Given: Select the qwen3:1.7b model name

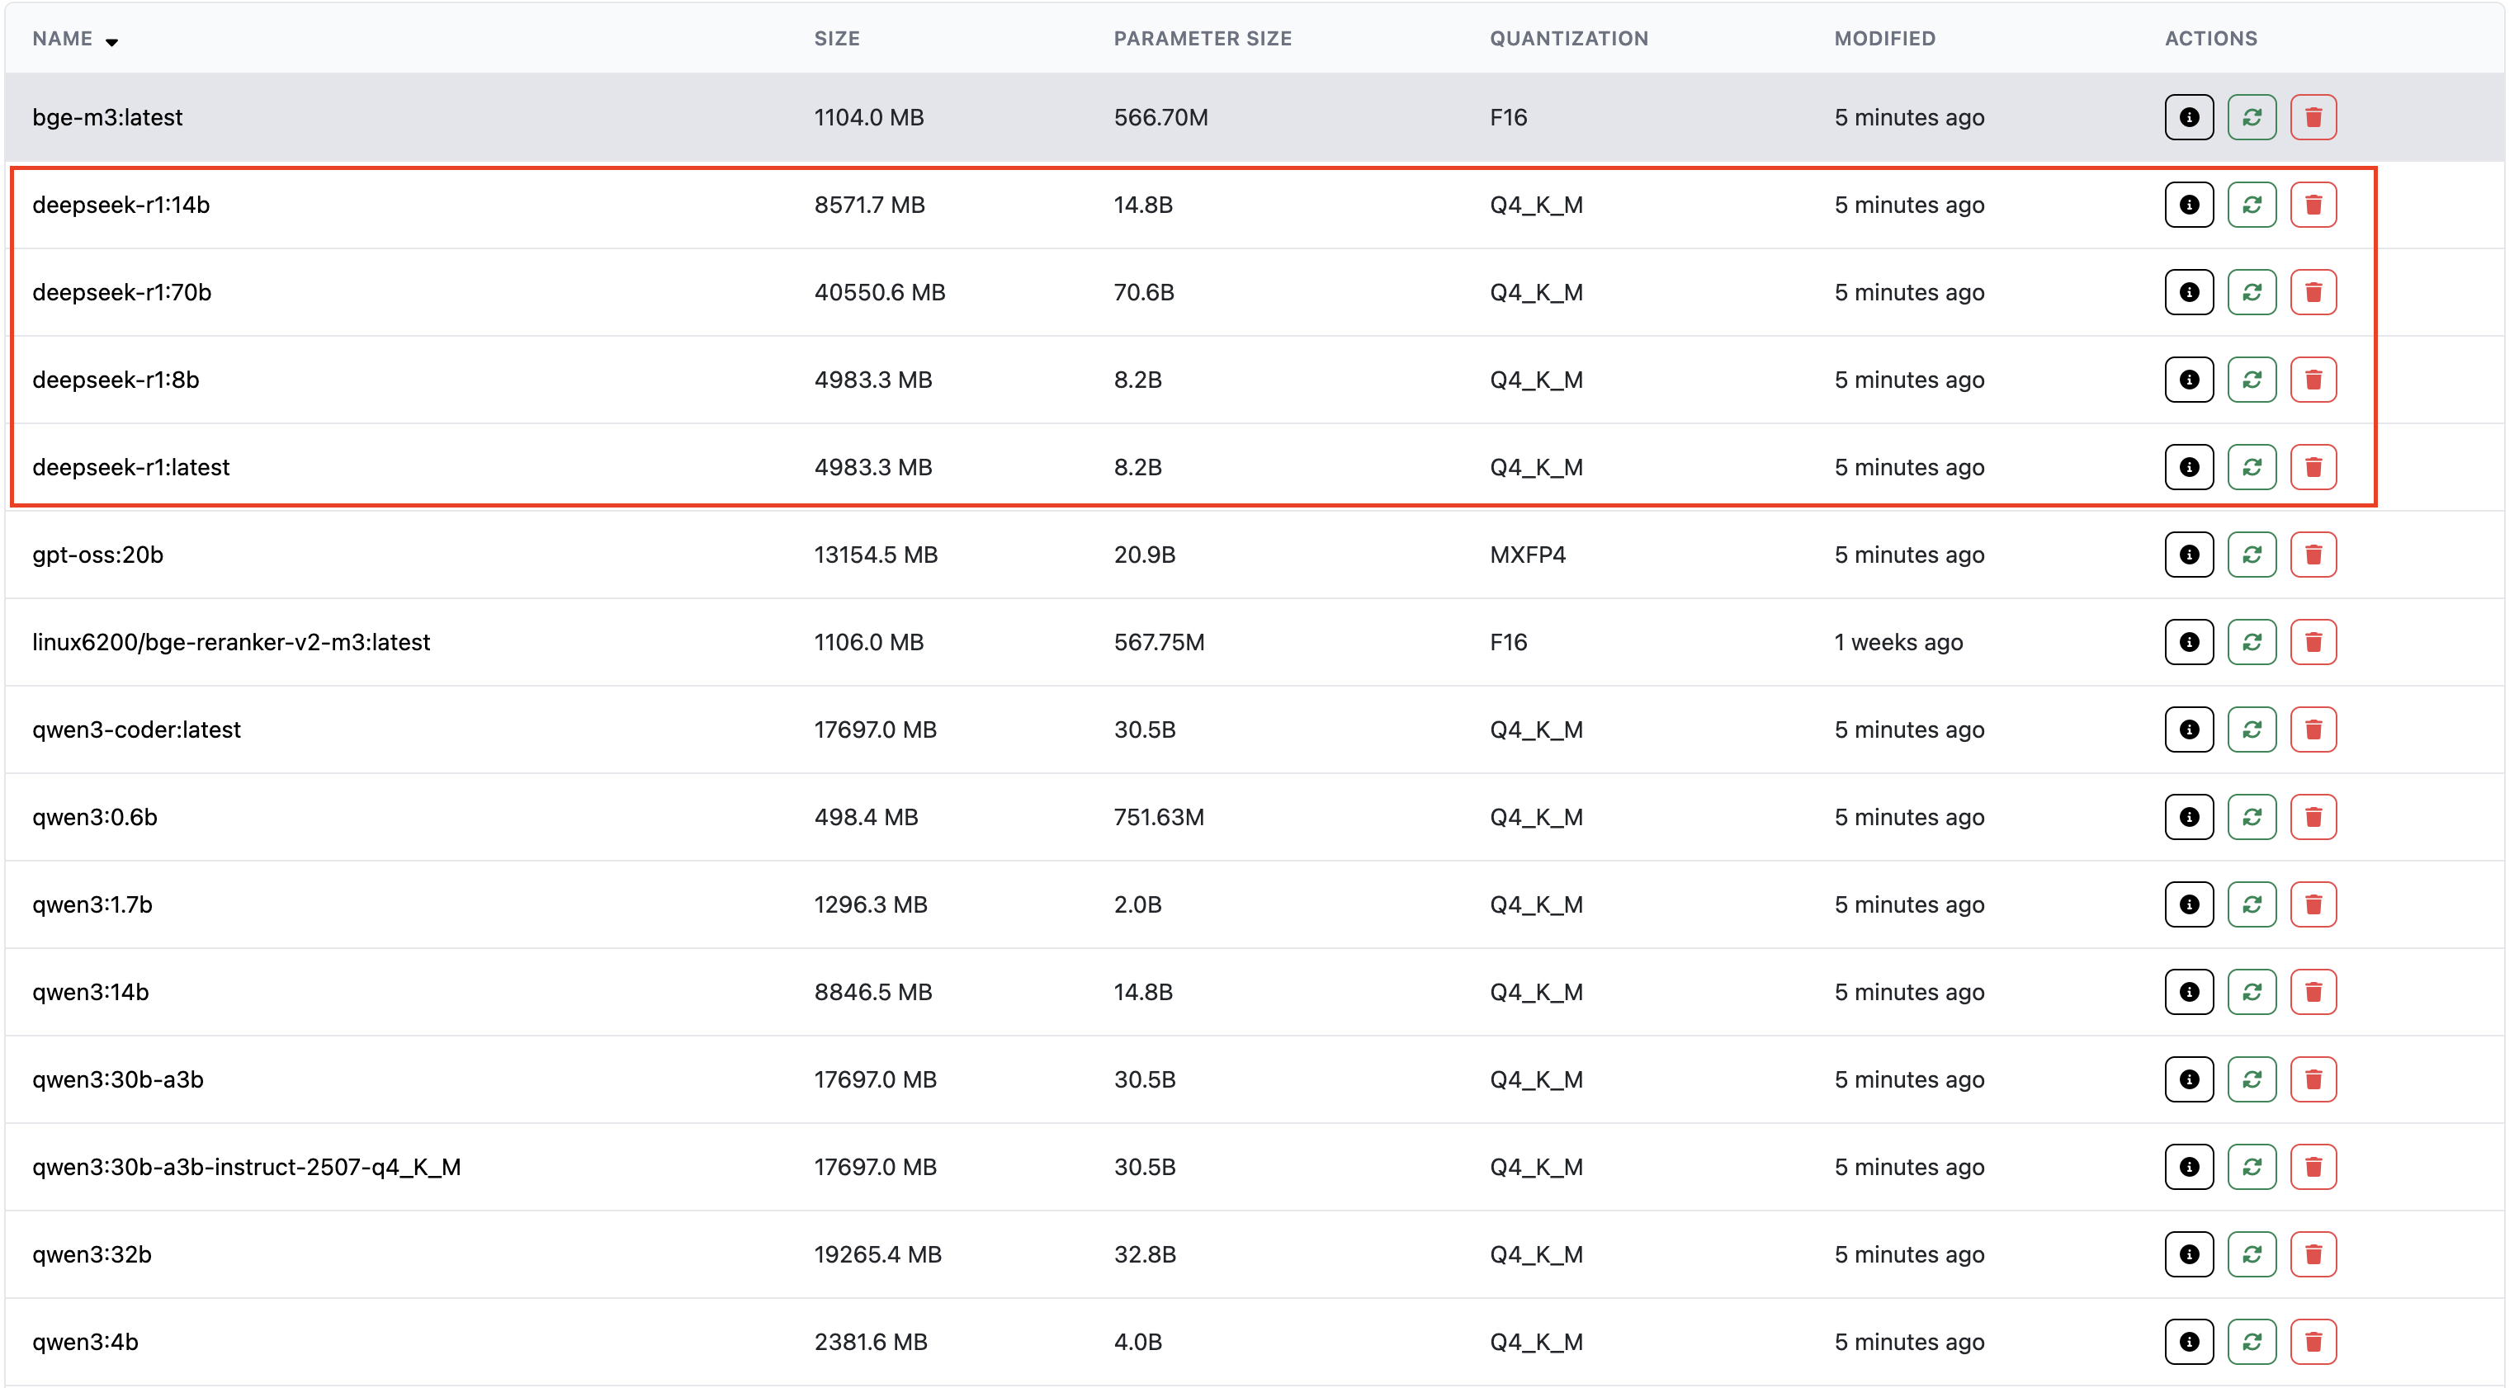Looking at the screenshot, I should [x=92, y=905].
